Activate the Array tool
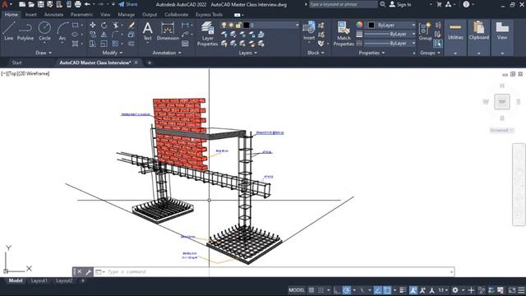Viewport: 526px width, 296px height. pyautogui.click(x=115, y=44)
